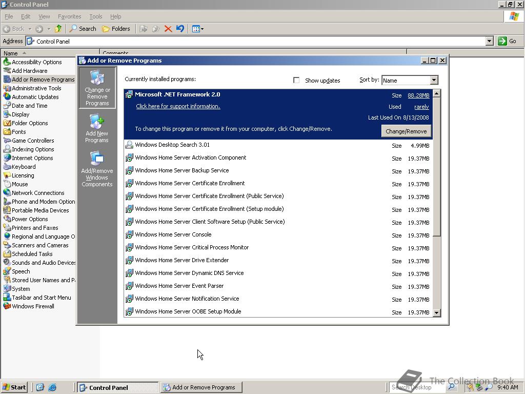Open Speech settings icon
The width and height of the screenshot is (525, 394).
tap(7, 271)
